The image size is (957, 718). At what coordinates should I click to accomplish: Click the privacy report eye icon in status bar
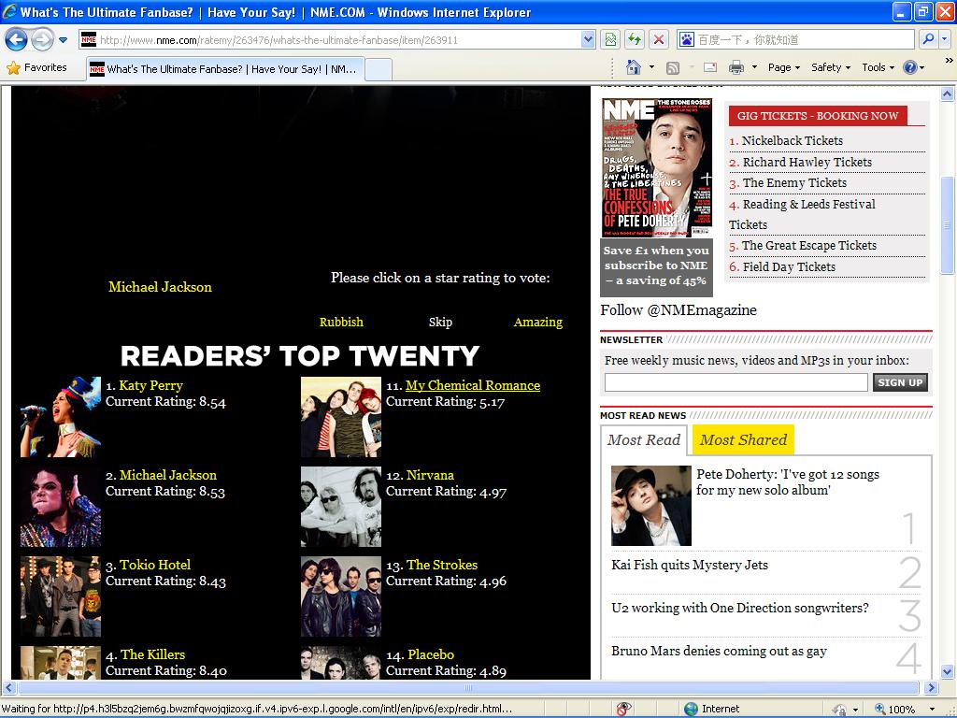point(624,709)
